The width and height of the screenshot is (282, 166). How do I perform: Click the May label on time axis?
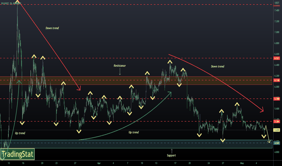pyautogui.click(x=242, y=163)
